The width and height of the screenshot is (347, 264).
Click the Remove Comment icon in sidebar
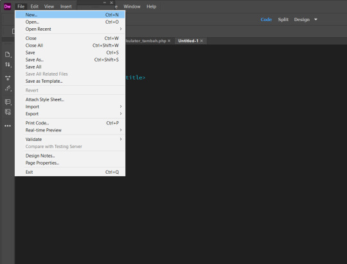coord(8,112)
